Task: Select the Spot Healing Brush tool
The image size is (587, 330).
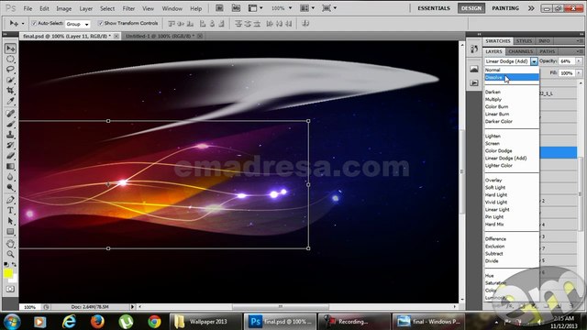Action: click(10, 114)
